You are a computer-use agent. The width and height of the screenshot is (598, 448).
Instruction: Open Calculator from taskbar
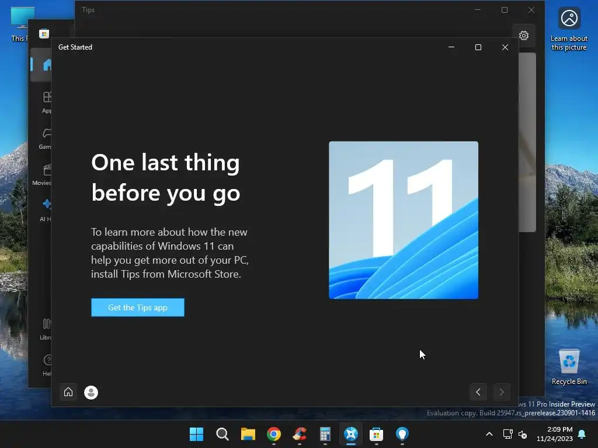(325, 434)
